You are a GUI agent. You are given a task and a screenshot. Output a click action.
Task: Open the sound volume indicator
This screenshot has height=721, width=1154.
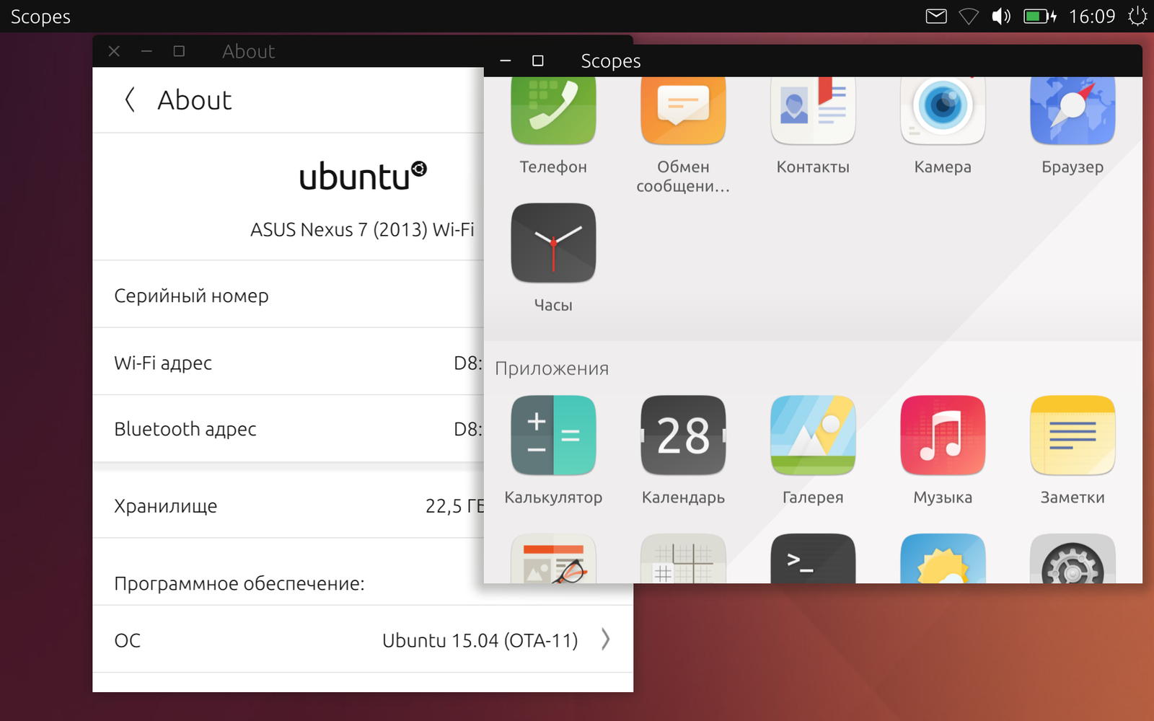click(1000, 16)
